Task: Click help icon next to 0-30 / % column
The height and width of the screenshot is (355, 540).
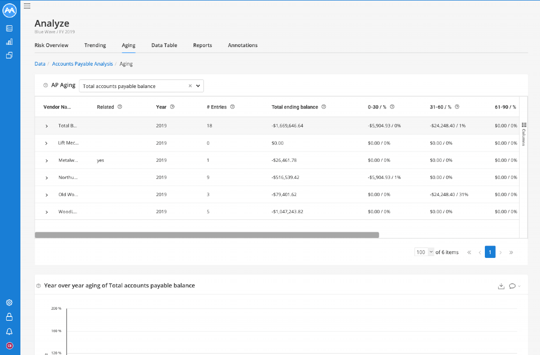Action: point(392,107)
